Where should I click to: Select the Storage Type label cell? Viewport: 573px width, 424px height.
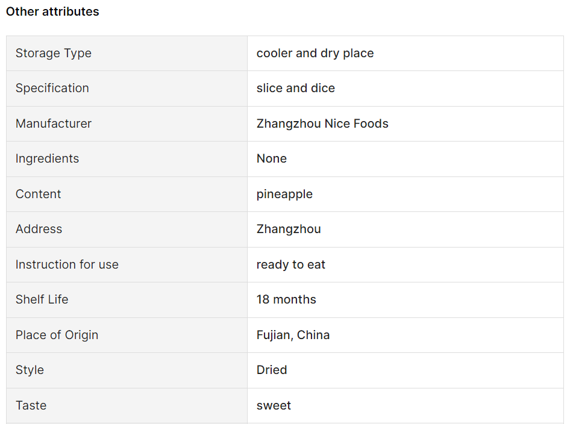tap(127, 54)
